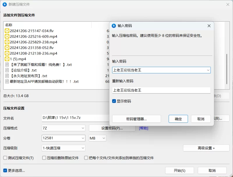Enable 测试压缩文件(T) checkbox
Viewport: 233px width, 177px height.
(5, 158)
